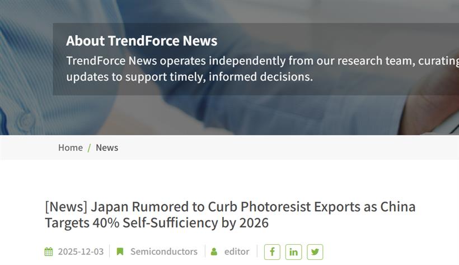
Task: Open the editor author link
Action: point(237,252)
